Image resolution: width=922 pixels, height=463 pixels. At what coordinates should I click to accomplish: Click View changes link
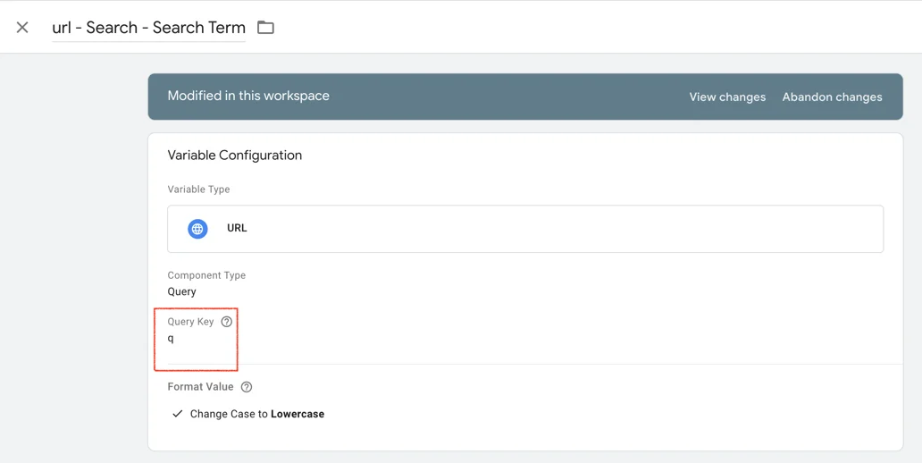[x=727, y=97]
